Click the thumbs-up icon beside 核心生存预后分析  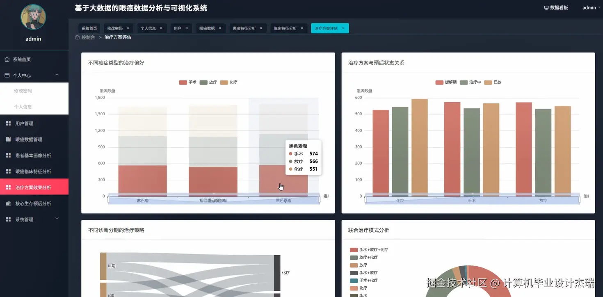(8, 203)
